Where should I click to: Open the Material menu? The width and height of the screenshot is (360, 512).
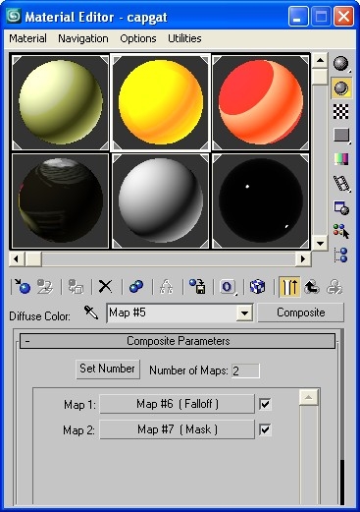click(27, 38)
